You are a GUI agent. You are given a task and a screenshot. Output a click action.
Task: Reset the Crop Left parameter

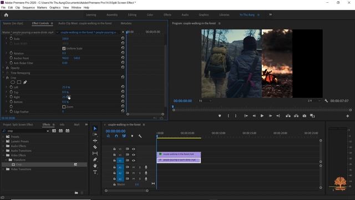coord(123,87)
